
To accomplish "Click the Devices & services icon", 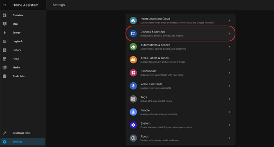I will (133, 33).
